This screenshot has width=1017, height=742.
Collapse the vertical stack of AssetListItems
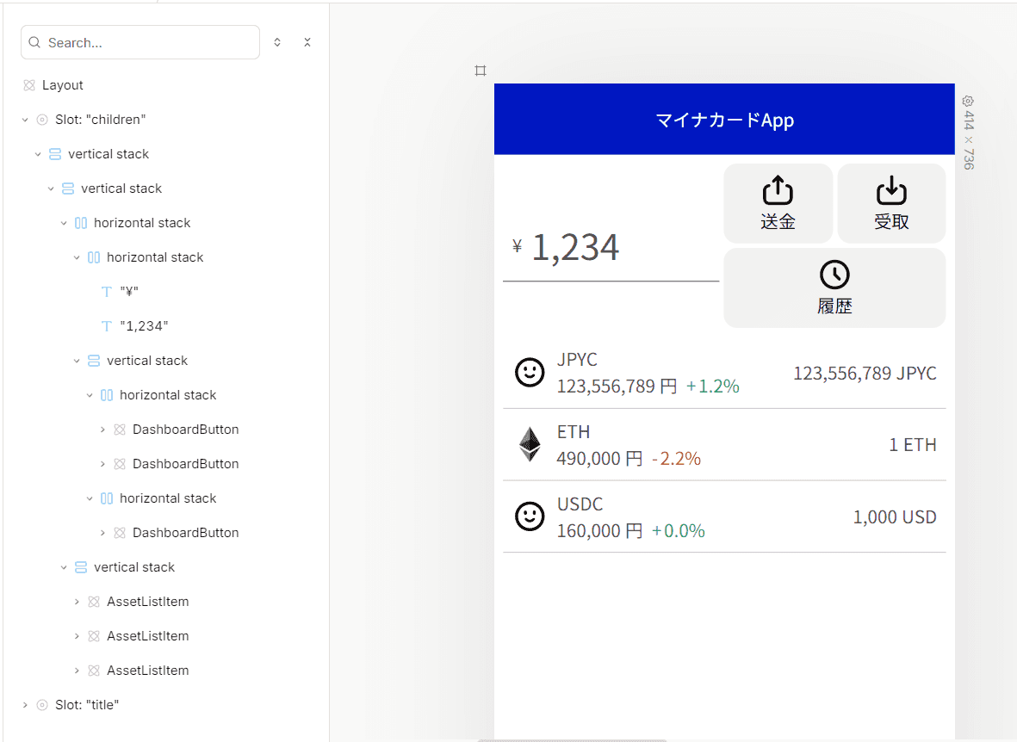64,567
